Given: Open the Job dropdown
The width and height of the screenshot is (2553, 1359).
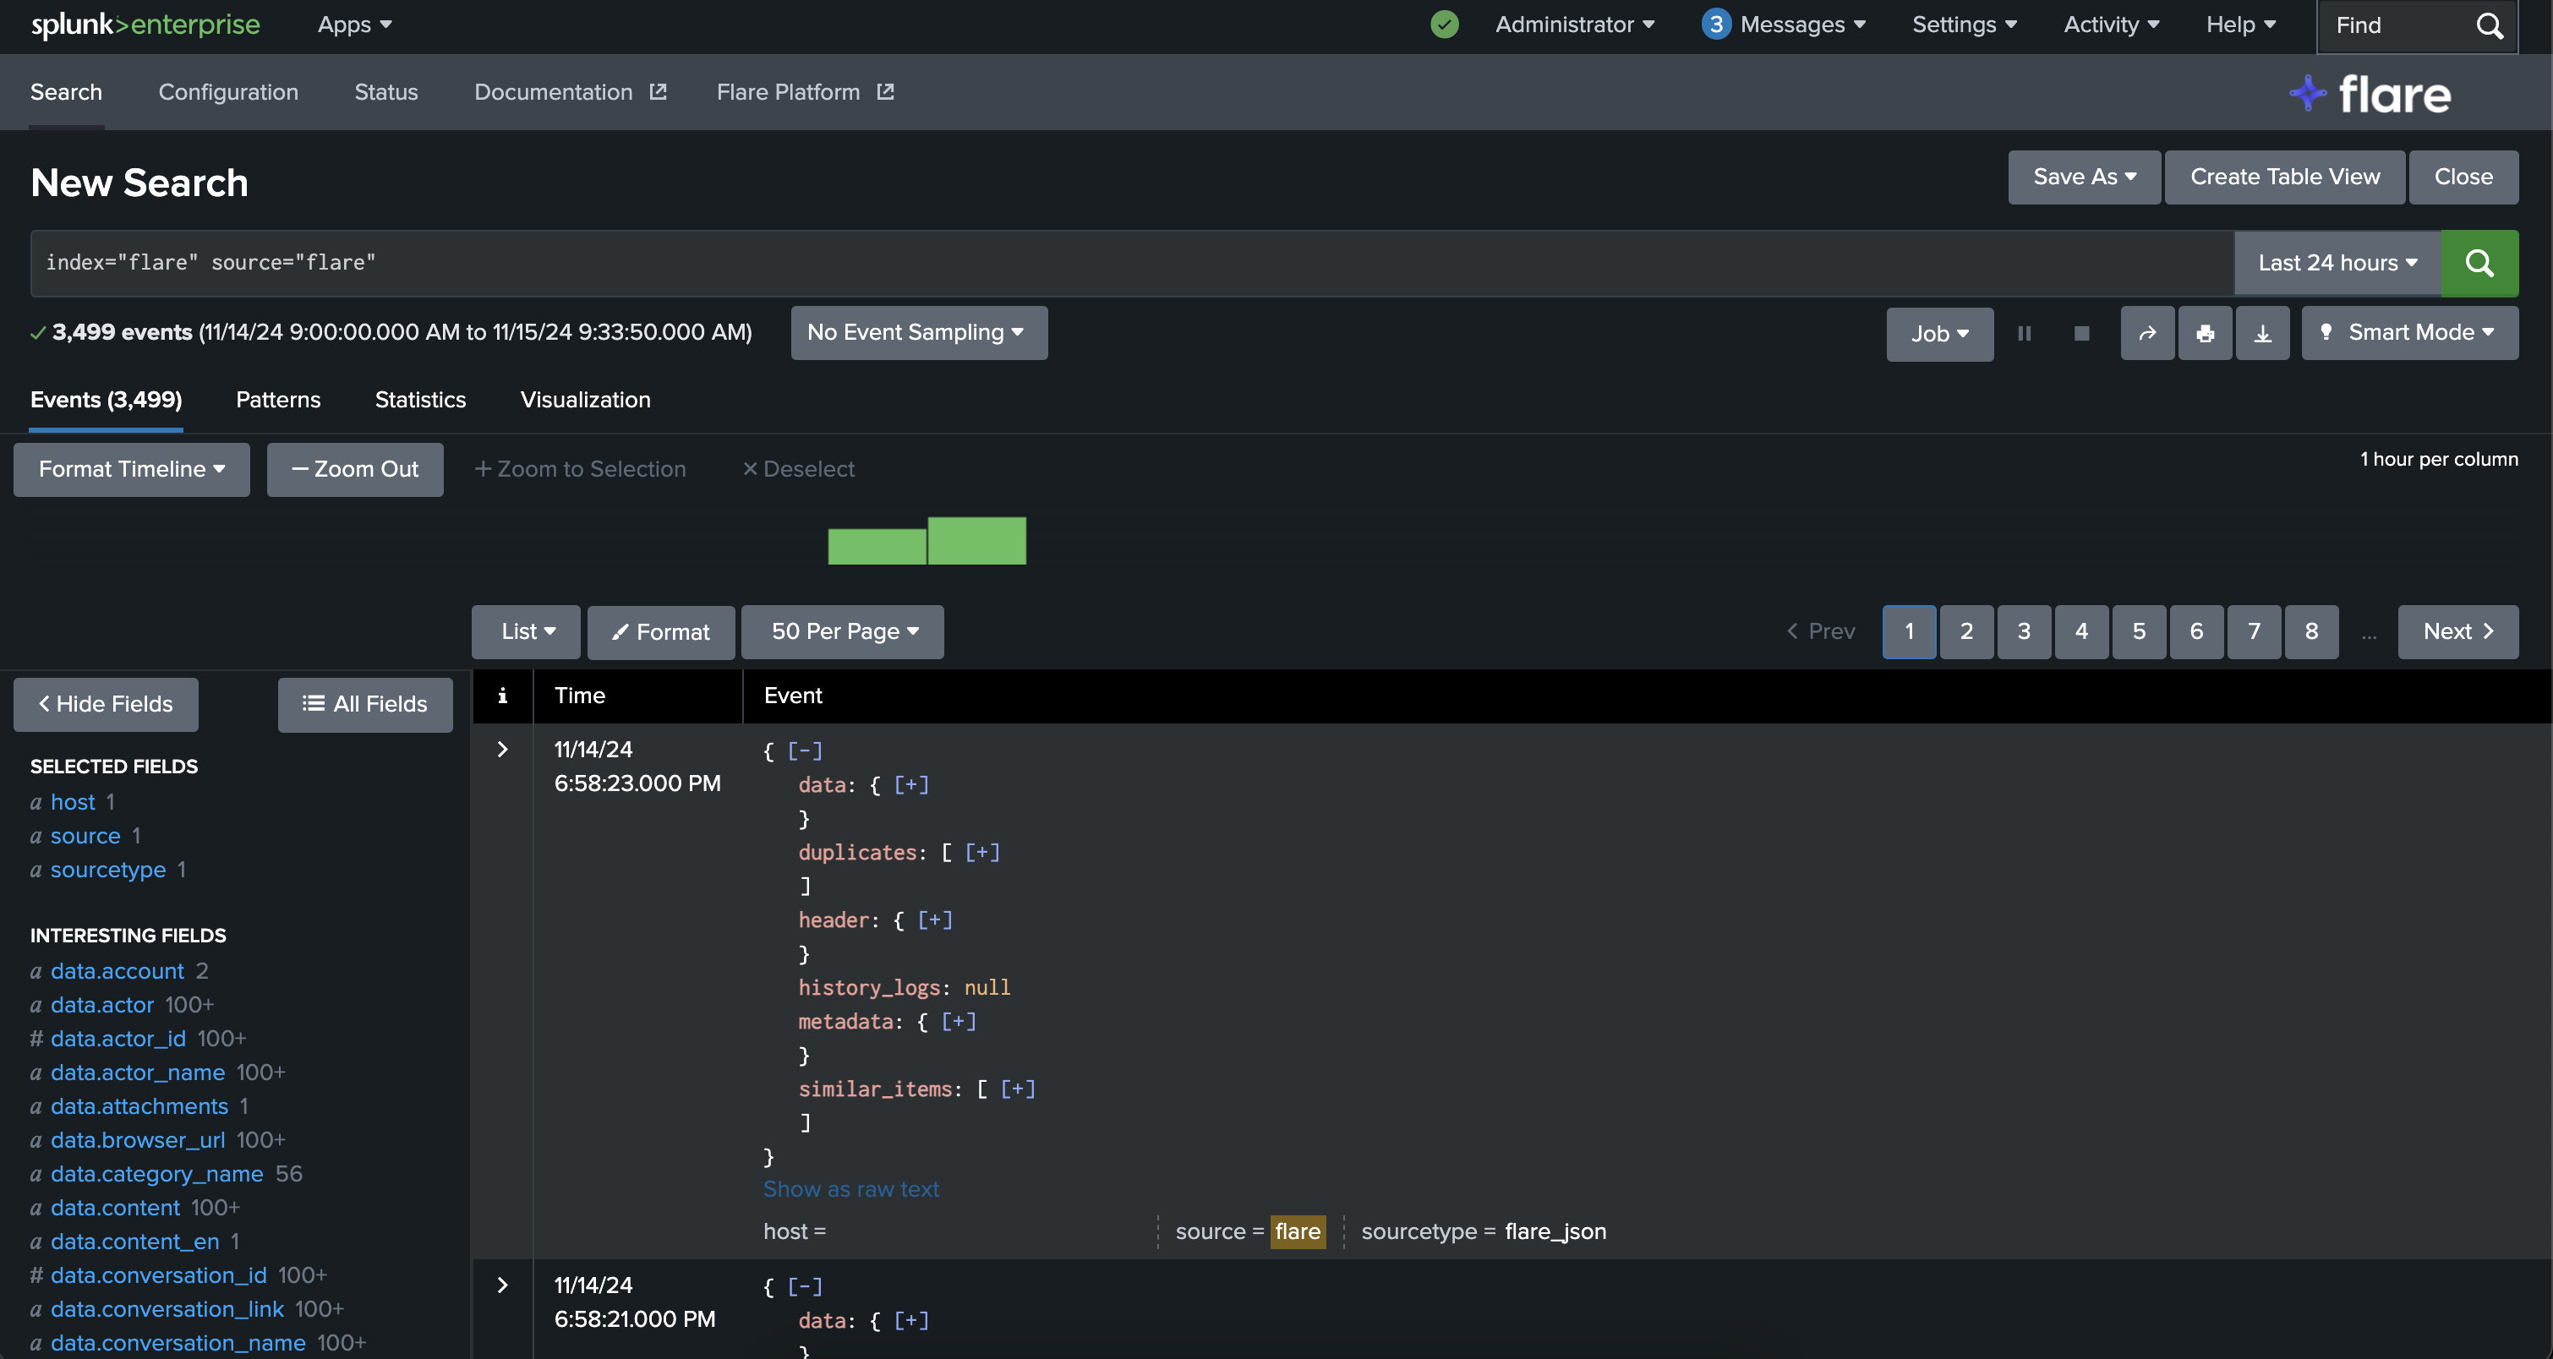Looking at the screenshot, I should (x=1938, y=334).
